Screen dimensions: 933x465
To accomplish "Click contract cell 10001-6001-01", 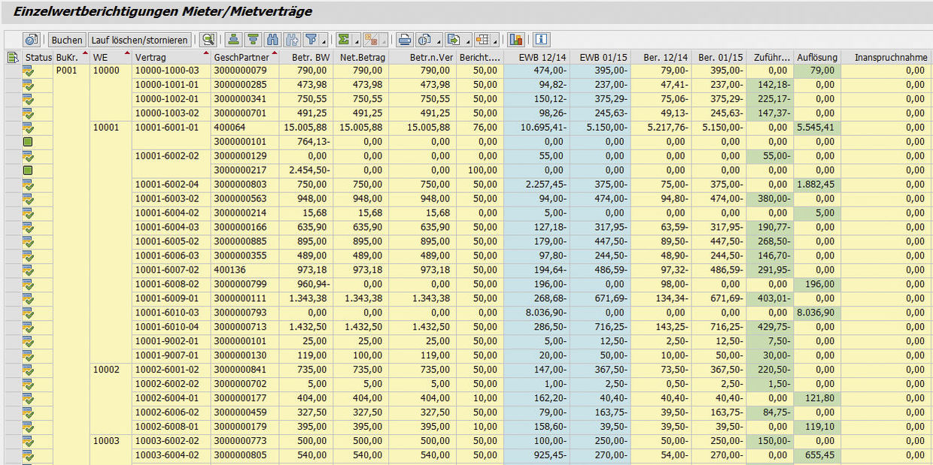I will (x=167, y=128).
